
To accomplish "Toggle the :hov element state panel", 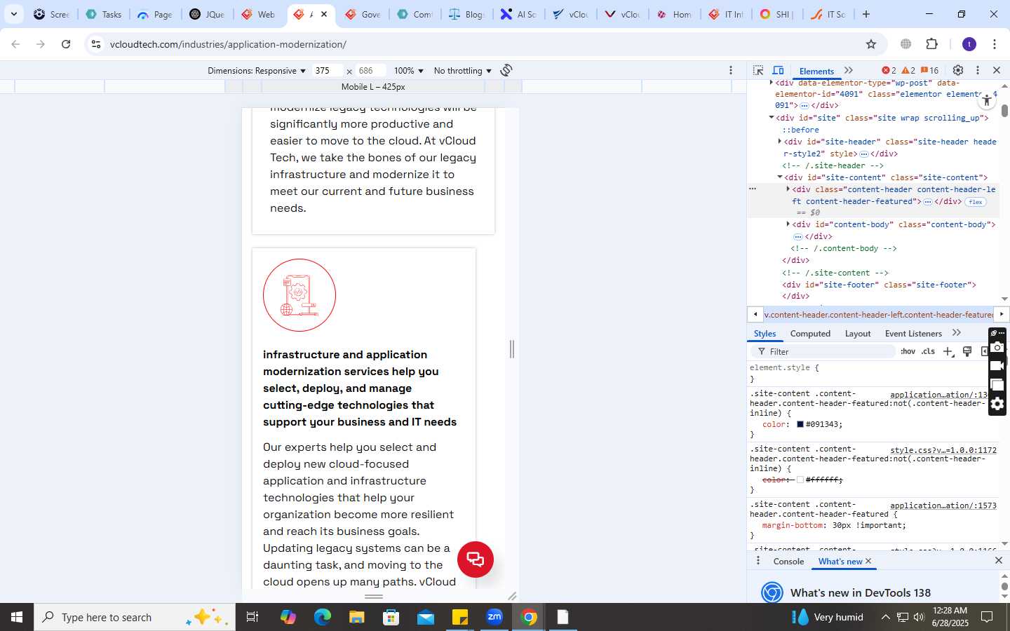I will point(908,351).
